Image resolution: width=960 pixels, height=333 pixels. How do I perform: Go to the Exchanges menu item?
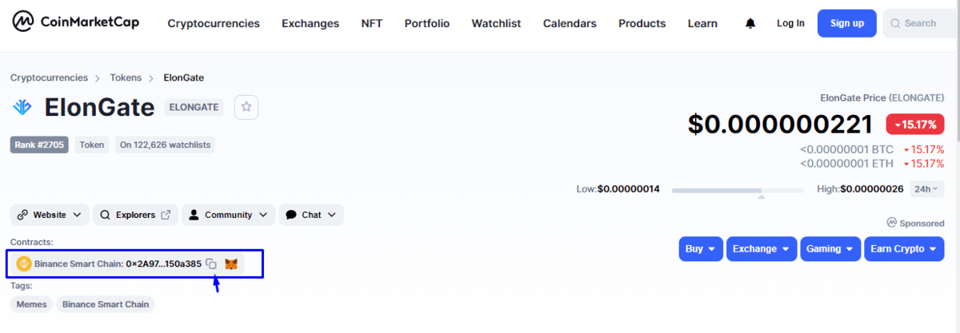point(310,24)
